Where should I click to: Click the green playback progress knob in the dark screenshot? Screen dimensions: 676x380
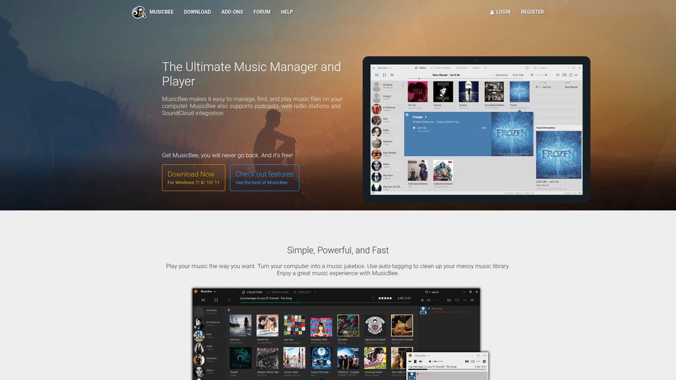298,303
